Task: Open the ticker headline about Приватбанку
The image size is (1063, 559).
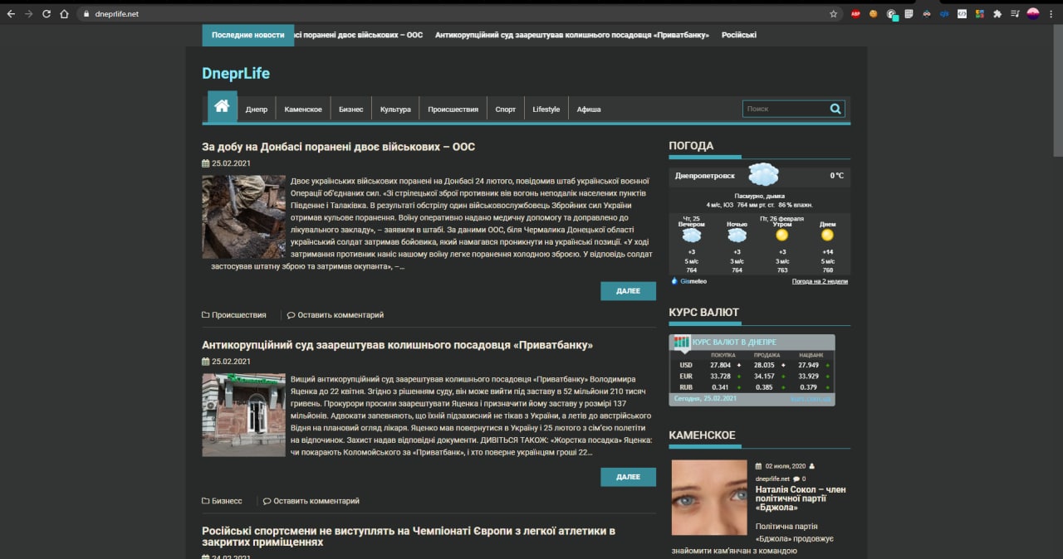Action: pyautogui.click(x=573, y=35)
